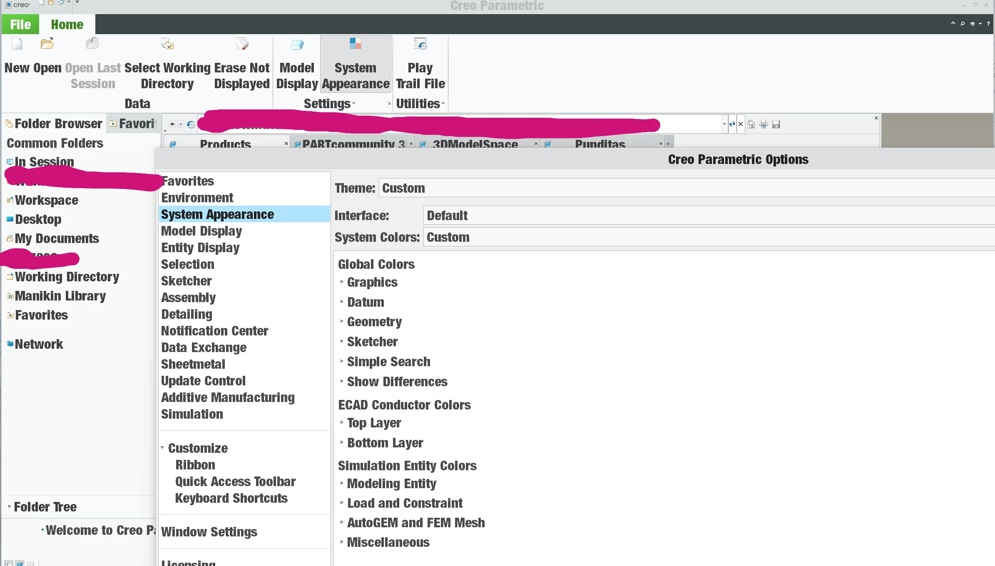Open Model Display settings

297,45
